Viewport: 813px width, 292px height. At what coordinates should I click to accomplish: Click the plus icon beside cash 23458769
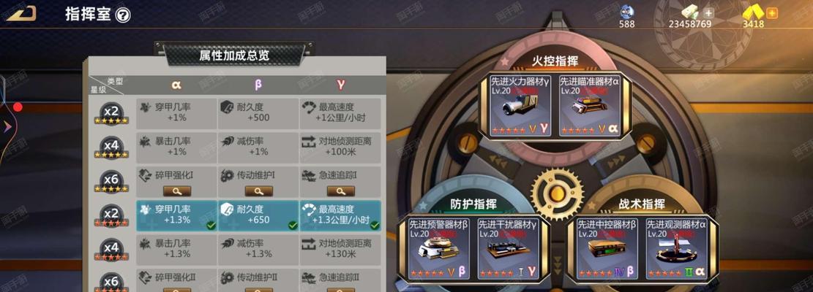click(x=709, y=13)
